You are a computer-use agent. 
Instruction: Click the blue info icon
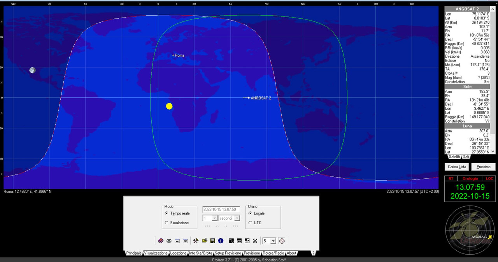click(x=221, y=241)
